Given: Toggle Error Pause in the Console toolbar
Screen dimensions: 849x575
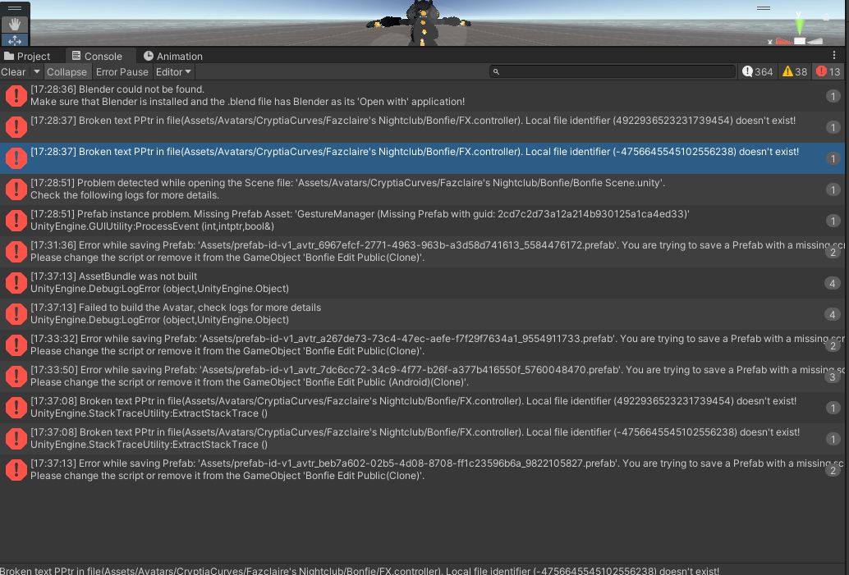Looking at the screenshot, I should click(122, 72).
